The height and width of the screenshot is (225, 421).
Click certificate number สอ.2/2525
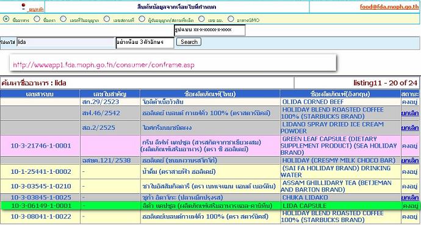pos(98,128)
